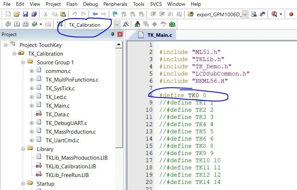Save the current file
The image size is (297, 190).
25,14
